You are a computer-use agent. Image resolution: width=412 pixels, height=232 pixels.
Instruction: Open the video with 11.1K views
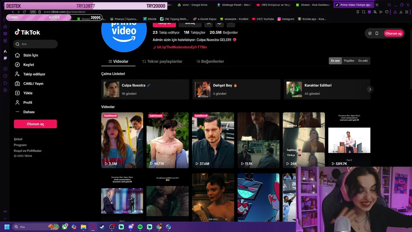pyautogui.click(x=258, y=140)
